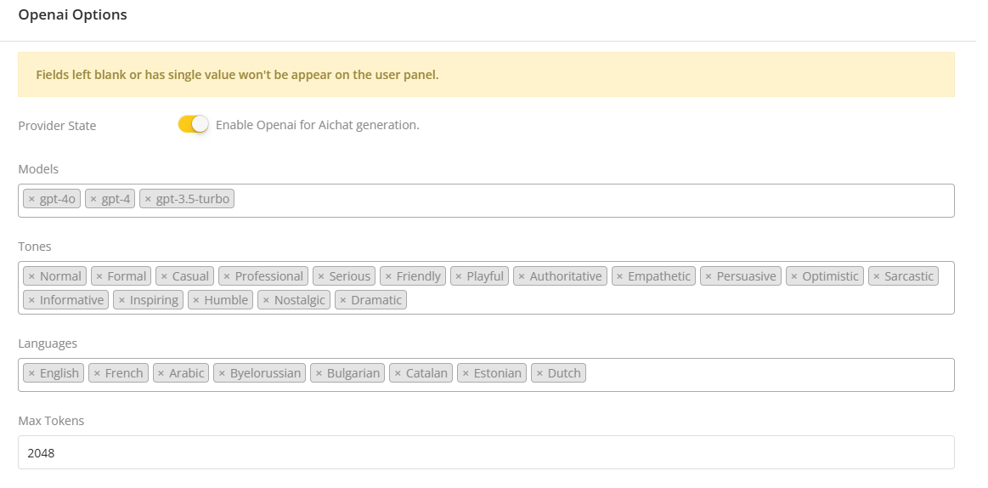Remove gpt-3.5-turbo tag via its x

[x=148, y=199]
